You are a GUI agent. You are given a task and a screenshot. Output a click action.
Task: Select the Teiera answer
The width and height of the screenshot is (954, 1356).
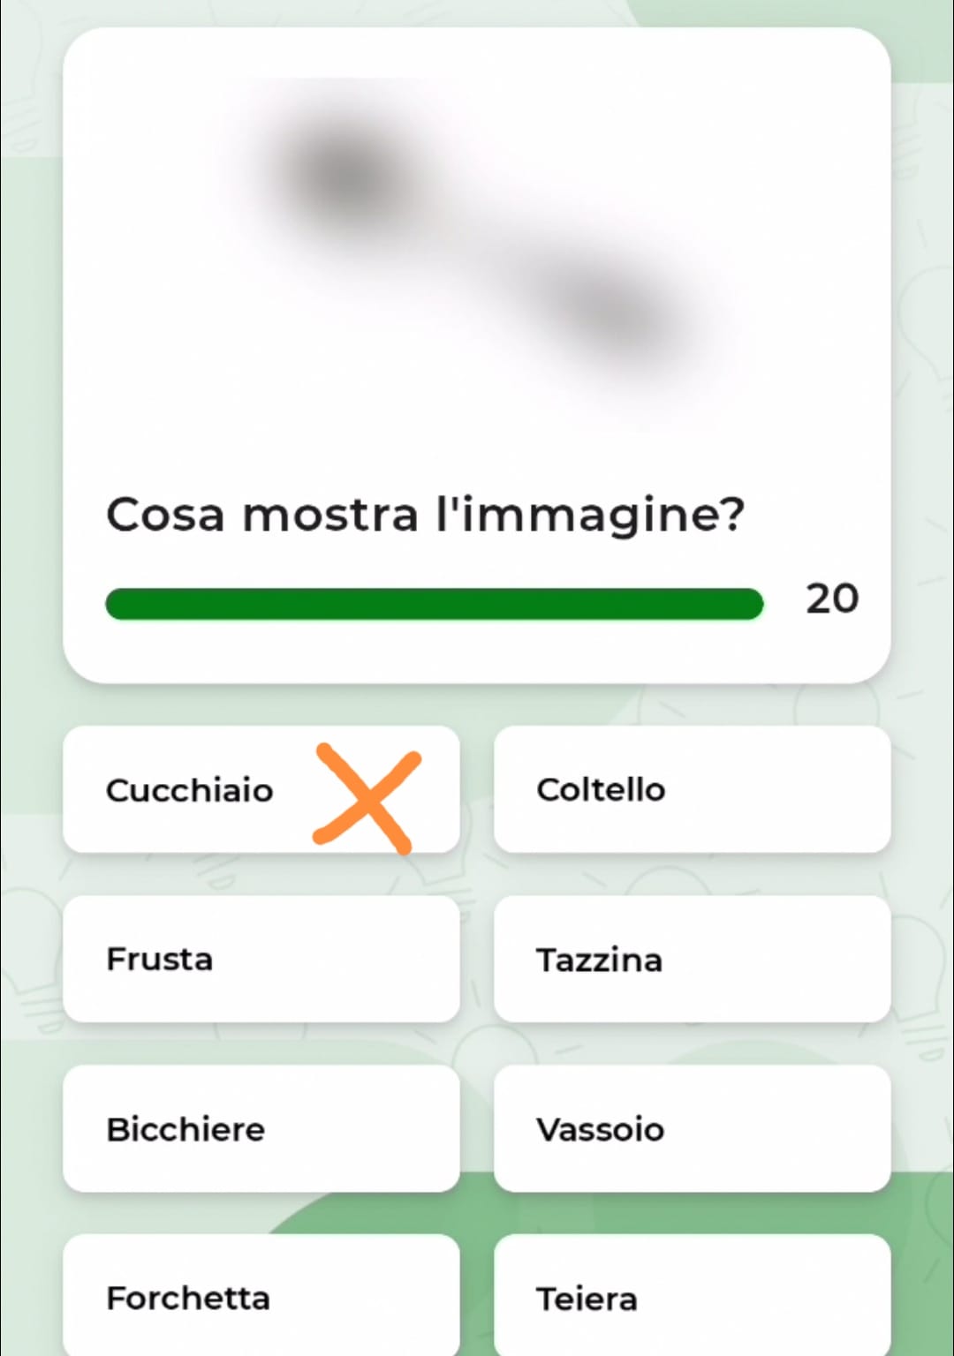coord(693,1296)
